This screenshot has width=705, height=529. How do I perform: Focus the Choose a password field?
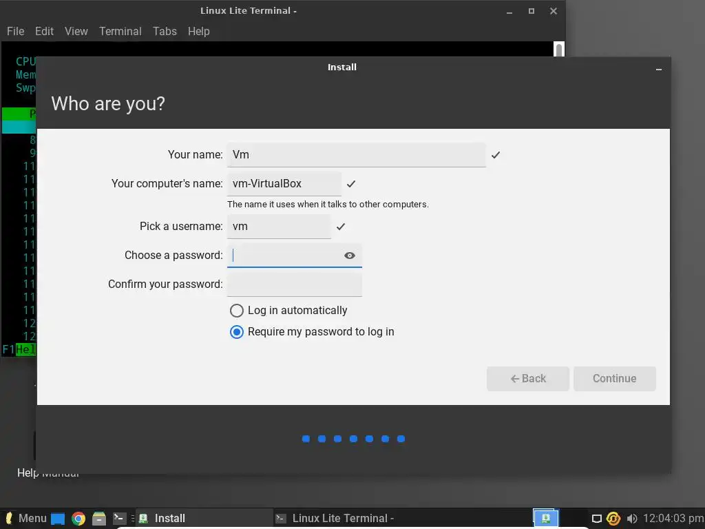click(x=295, y=256)
